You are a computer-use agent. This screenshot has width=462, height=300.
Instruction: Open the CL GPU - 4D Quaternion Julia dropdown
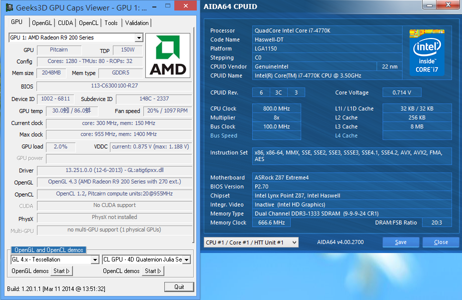[186, 259]
